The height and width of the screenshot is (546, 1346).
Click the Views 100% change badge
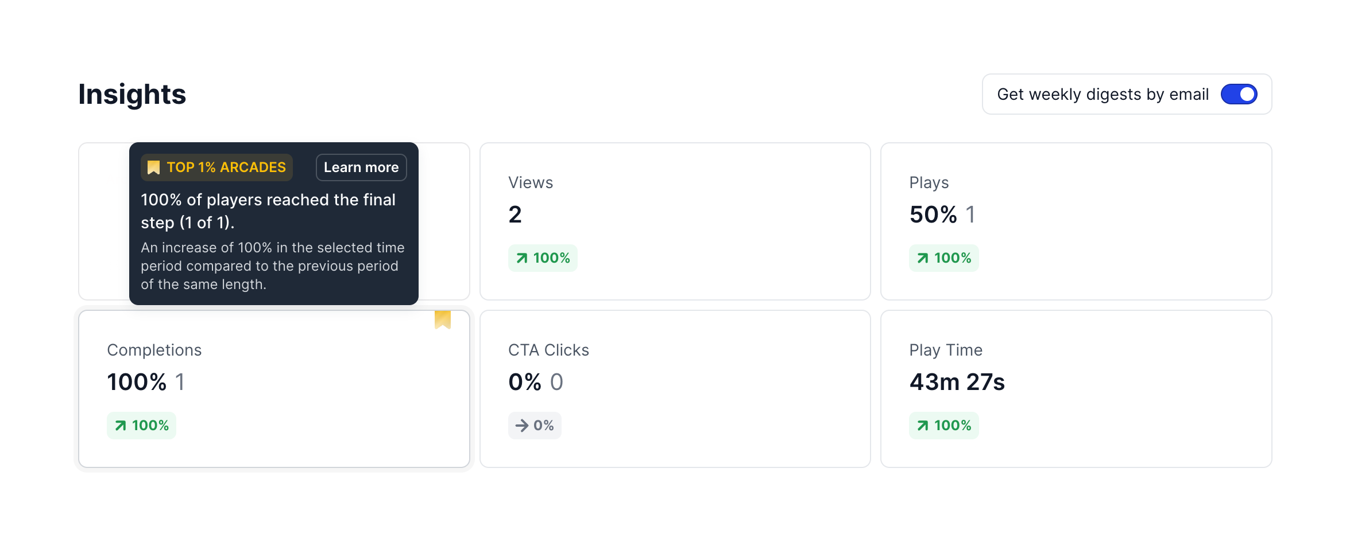point(543,258)
